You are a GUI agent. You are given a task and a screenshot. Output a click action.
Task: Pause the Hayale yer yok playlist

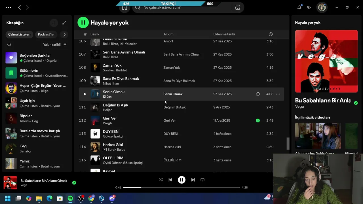(x=83, y=22)
